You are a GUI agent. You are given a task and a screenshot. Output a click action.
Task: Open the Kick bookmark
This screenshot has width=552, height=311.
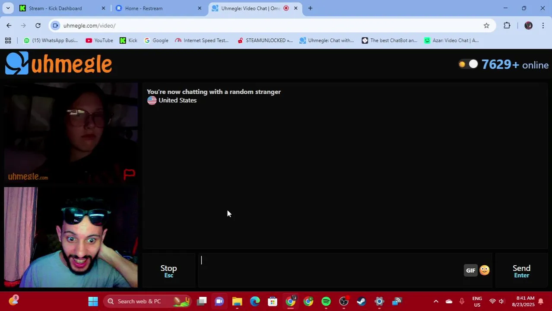tap(128, 40)
